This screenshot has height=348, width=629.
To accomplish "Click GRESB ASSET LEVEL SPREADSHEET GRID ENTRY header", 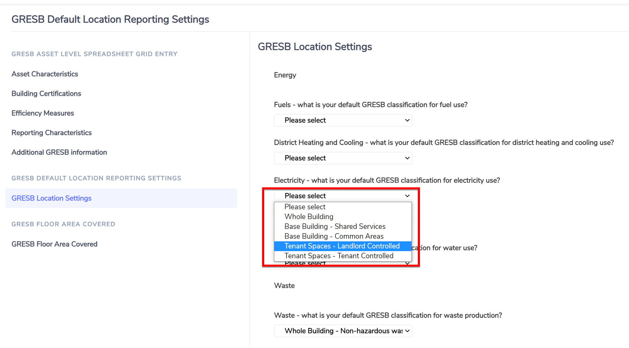I will 94,54.
